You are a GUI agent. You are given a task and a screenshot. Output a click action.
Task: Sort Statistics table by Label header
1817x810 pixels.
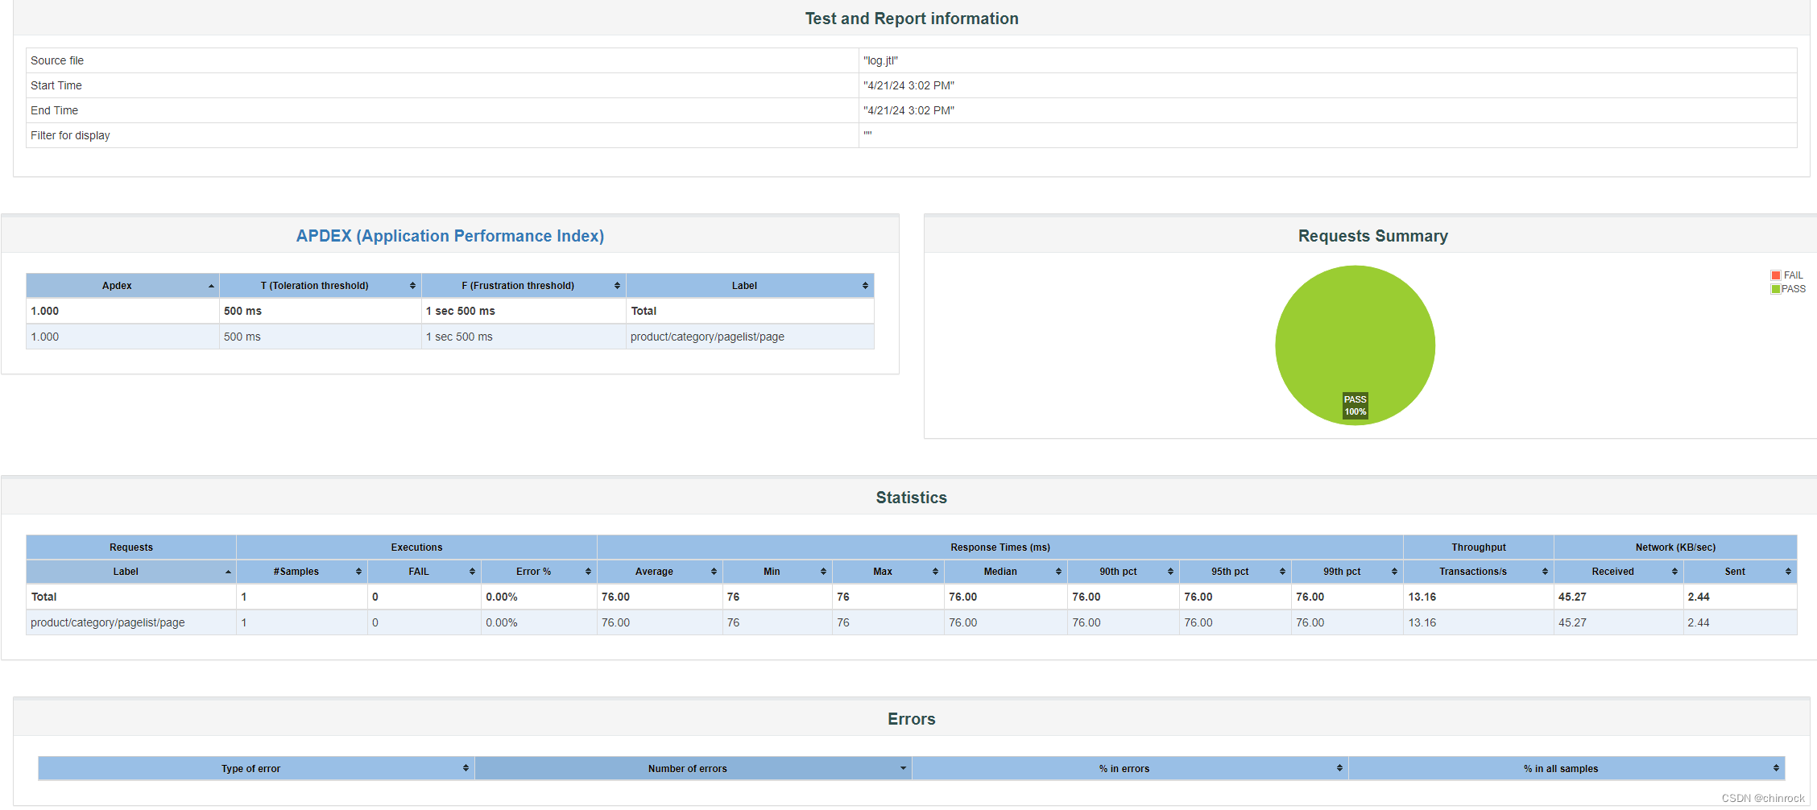(x=131, y=572)
